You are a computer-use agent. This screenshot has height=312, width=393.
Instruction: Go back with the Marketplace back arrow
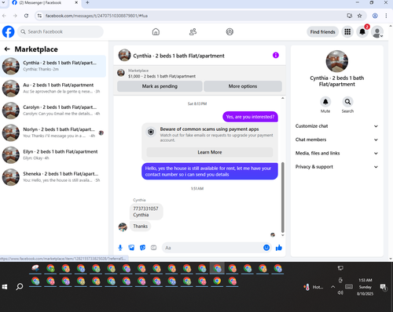pyautogui.click(x=7, y=49)
